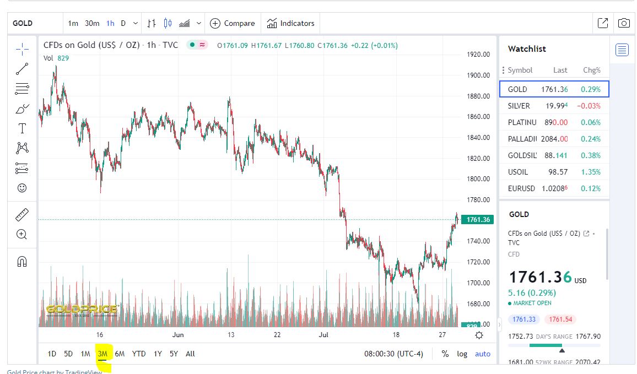The height and width of the screenshot is (374, 637).
Task: Select PLATINUM row in watchlist
Action: [x=554, y=122]
